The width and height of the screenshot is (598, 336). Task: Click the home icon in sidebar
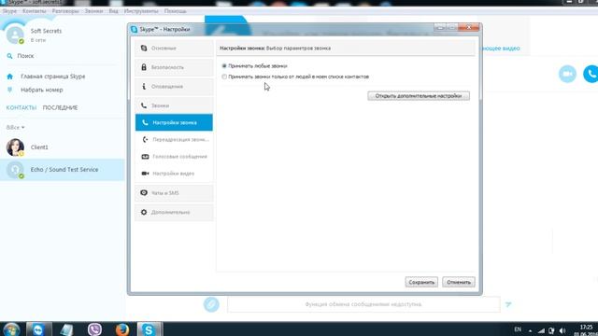(10, 77)
